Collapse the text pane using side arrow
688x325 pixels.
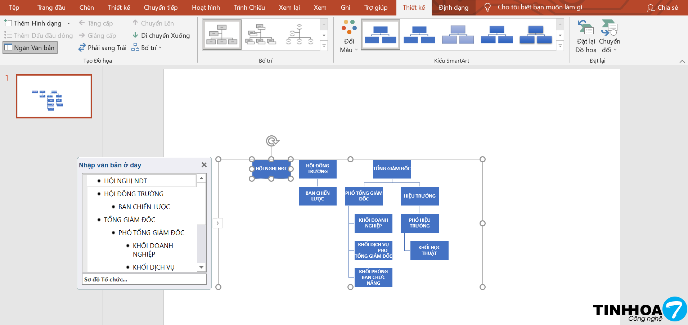point(218,223)
